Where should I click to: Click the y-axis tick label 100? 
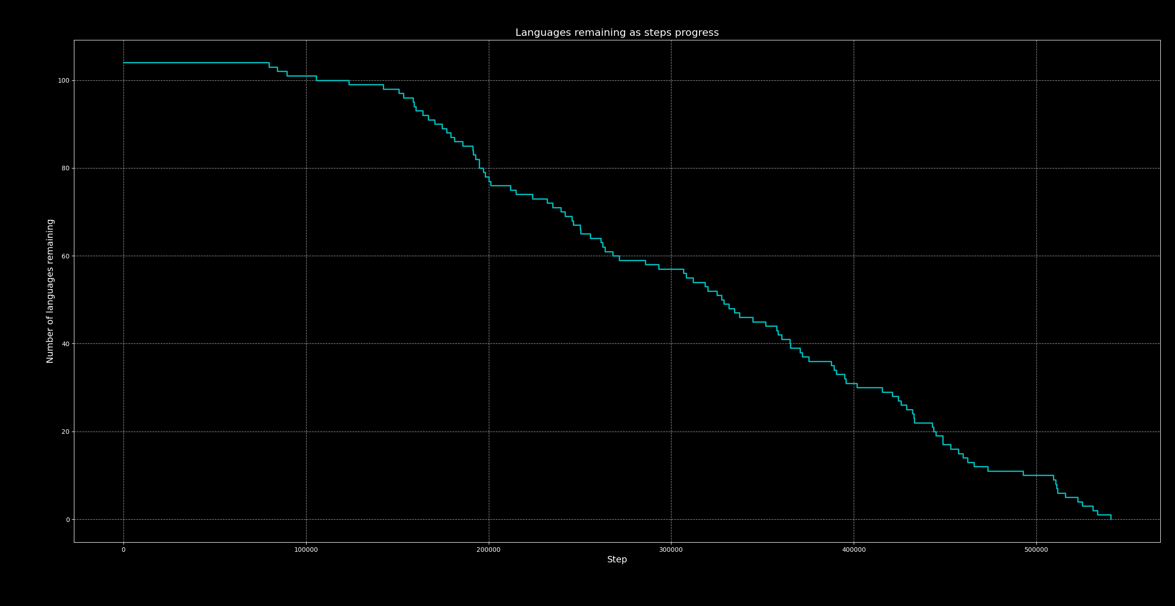click(x=63, y=80)
